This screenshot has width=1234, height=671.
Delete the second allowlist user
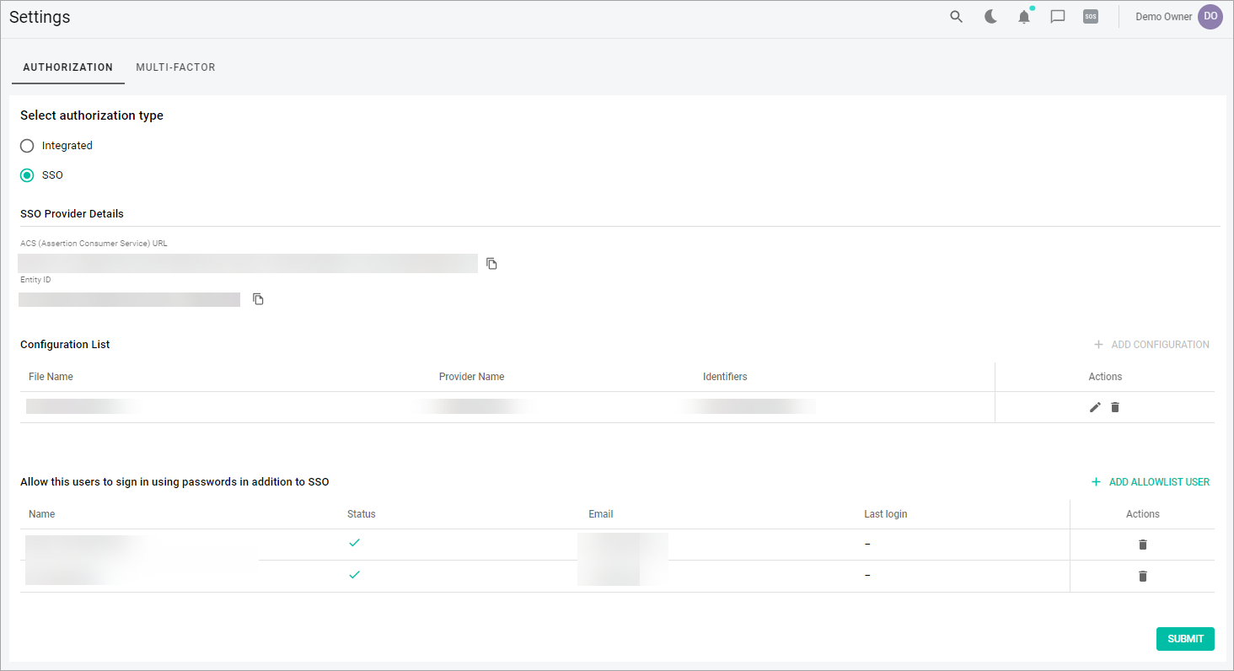point(1143,577)
